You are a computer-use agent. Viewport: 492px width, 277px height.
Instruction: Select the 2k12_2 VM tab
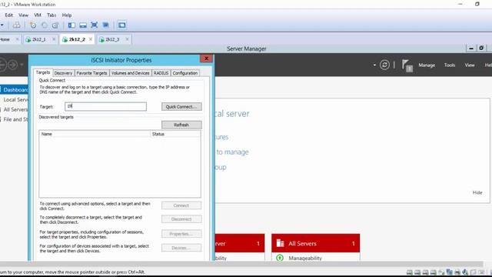[77, 39]
